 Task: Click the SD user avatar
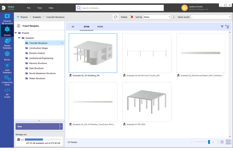(x=185, y=8)
